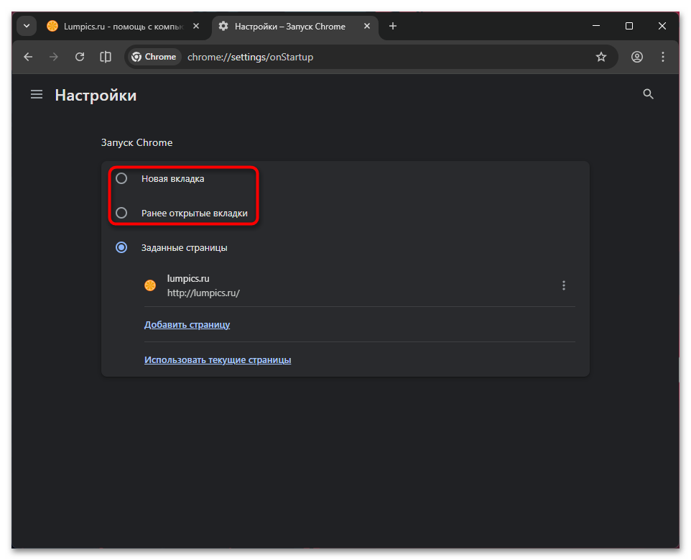Switch to the Lumpics.ru tab
Screen dimensions: 691x560
[x=115, y=27]
